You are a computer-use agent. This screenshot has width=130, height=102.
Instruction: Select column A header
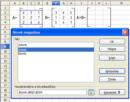(15, 3)
